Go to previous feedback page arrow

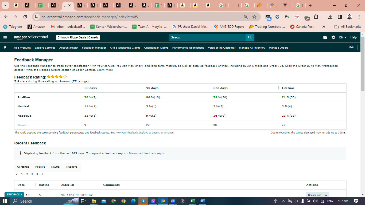(x=17, y=174)
